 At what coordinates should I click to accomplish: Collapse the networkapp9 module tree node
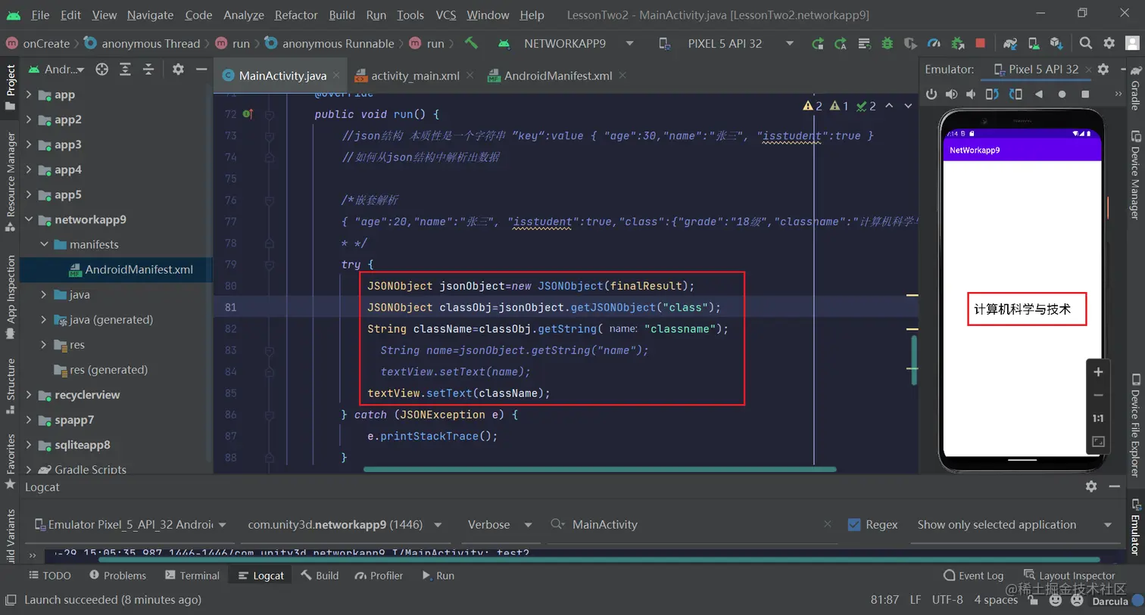click(x=29, y=219)
